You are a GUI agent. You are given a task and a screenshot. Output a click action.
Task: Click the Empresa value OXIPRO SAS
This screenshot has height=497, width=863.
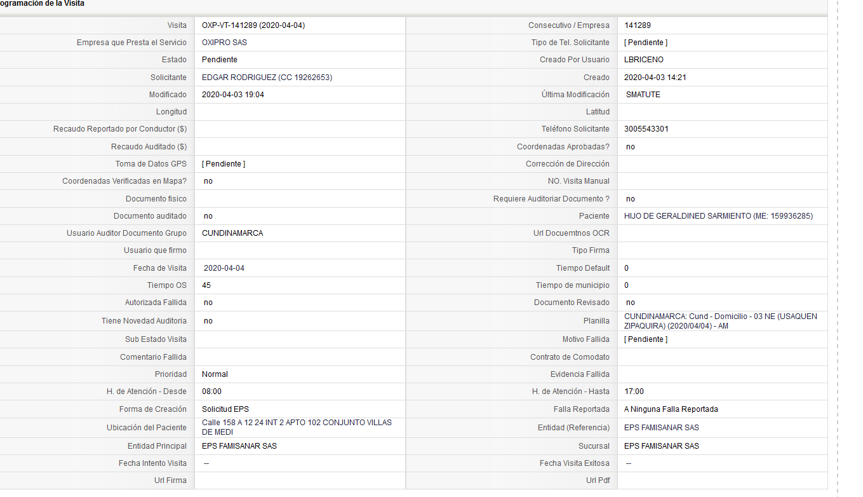coord(224,43)
